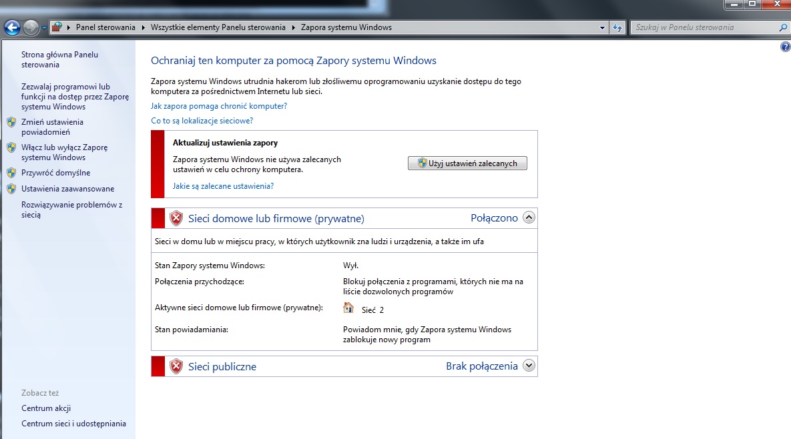Image resolution: width=791 pixels, height=439 pixels.
Task: Click the magnifier search icon
Action: [x=783, y=28]
